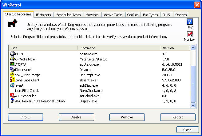Click the Report button
This screenshot has height=136, width=202.
point(178,117)
